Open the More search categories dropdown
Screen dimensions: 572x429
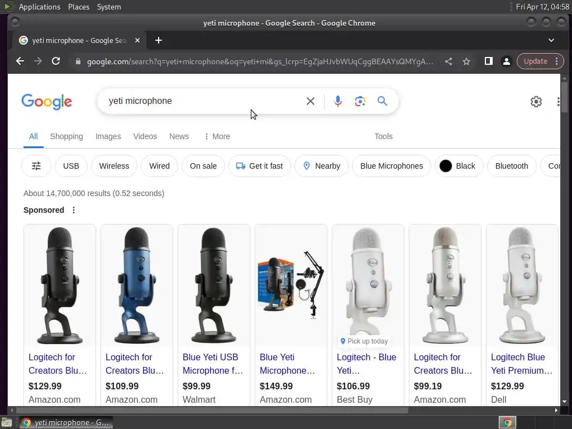pyautogui.click(x=217, y=136)
